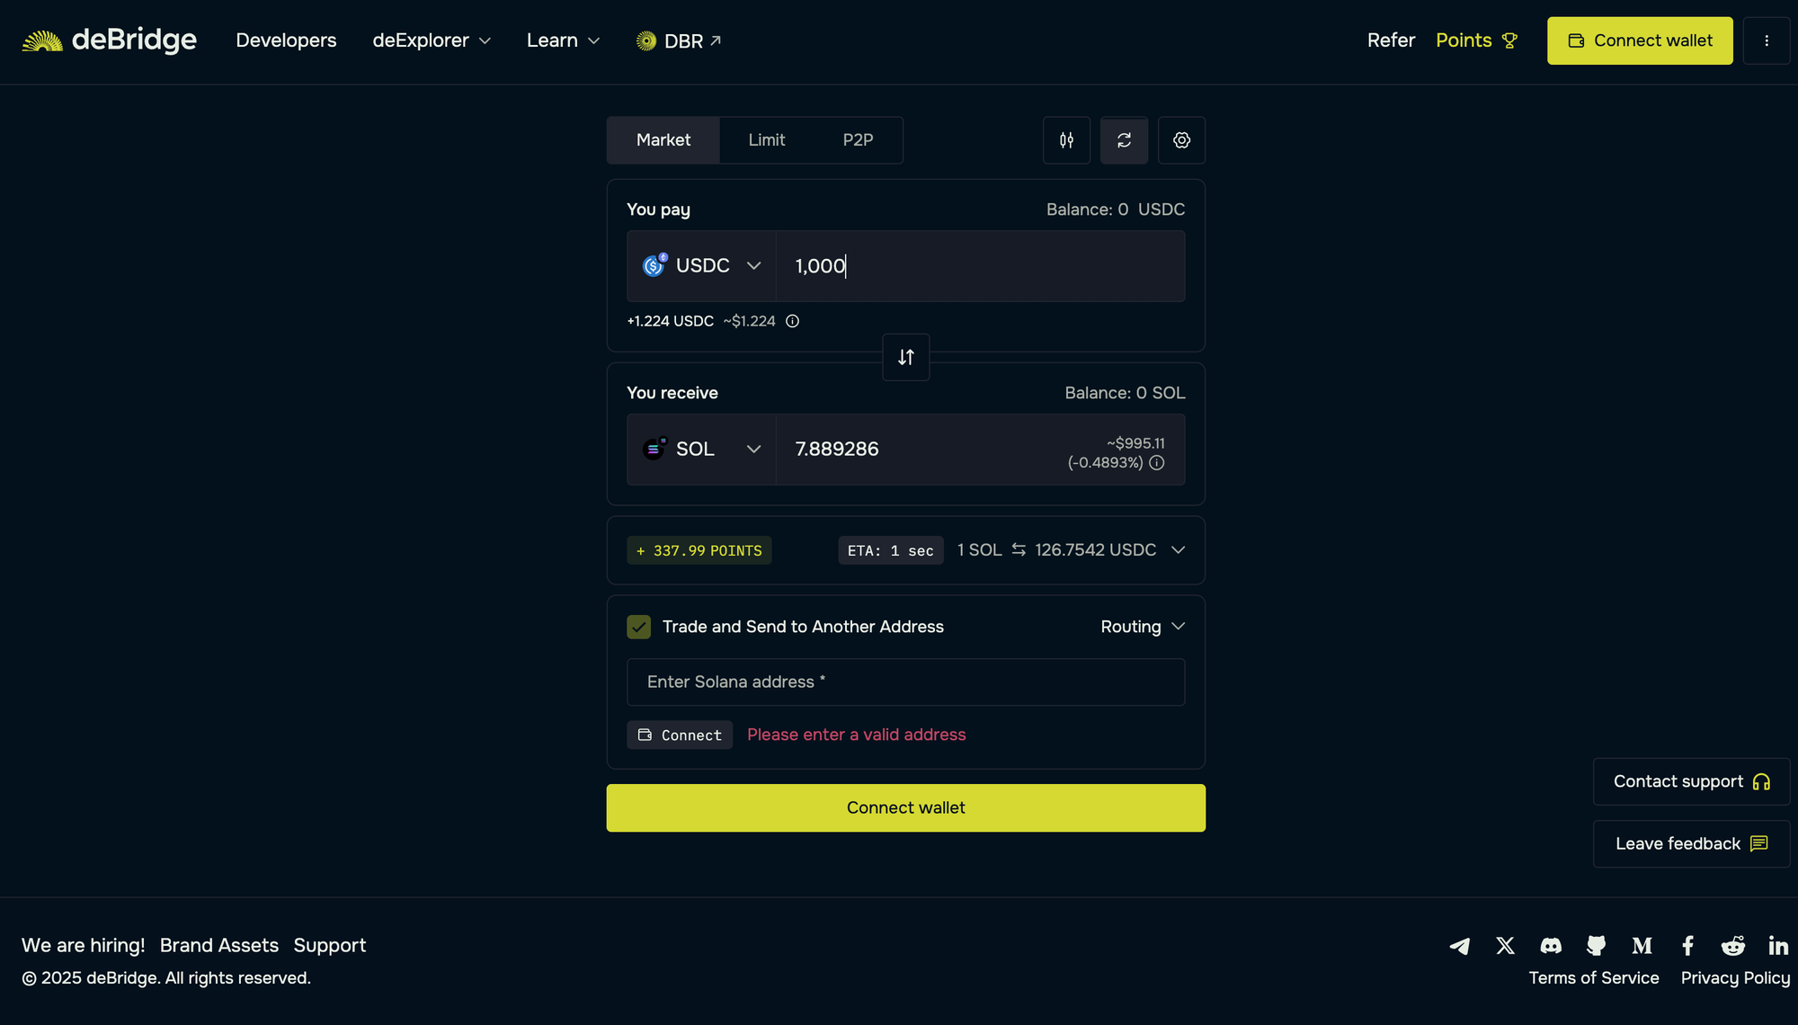Uncheck Trade and Send to Another Address
This screenshot has height=1025, width=1798.
click(x=638, y=627)
